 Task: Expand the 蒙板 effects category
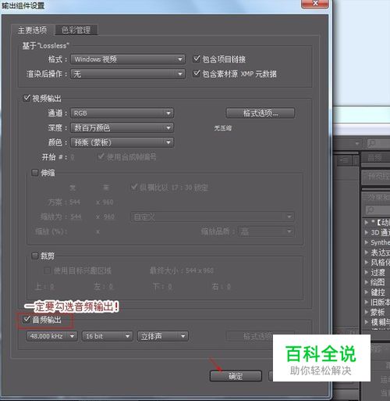367,312
